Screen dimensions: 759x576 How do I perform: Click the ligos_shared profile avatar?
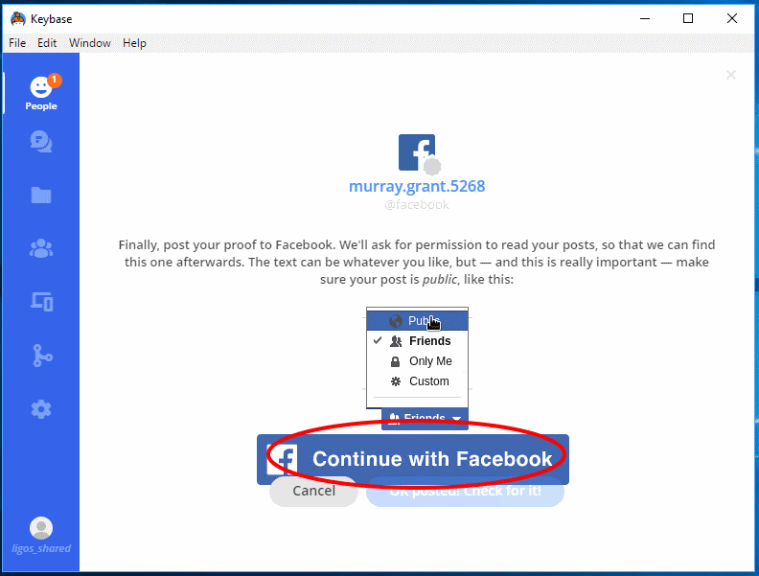(41, 528)
